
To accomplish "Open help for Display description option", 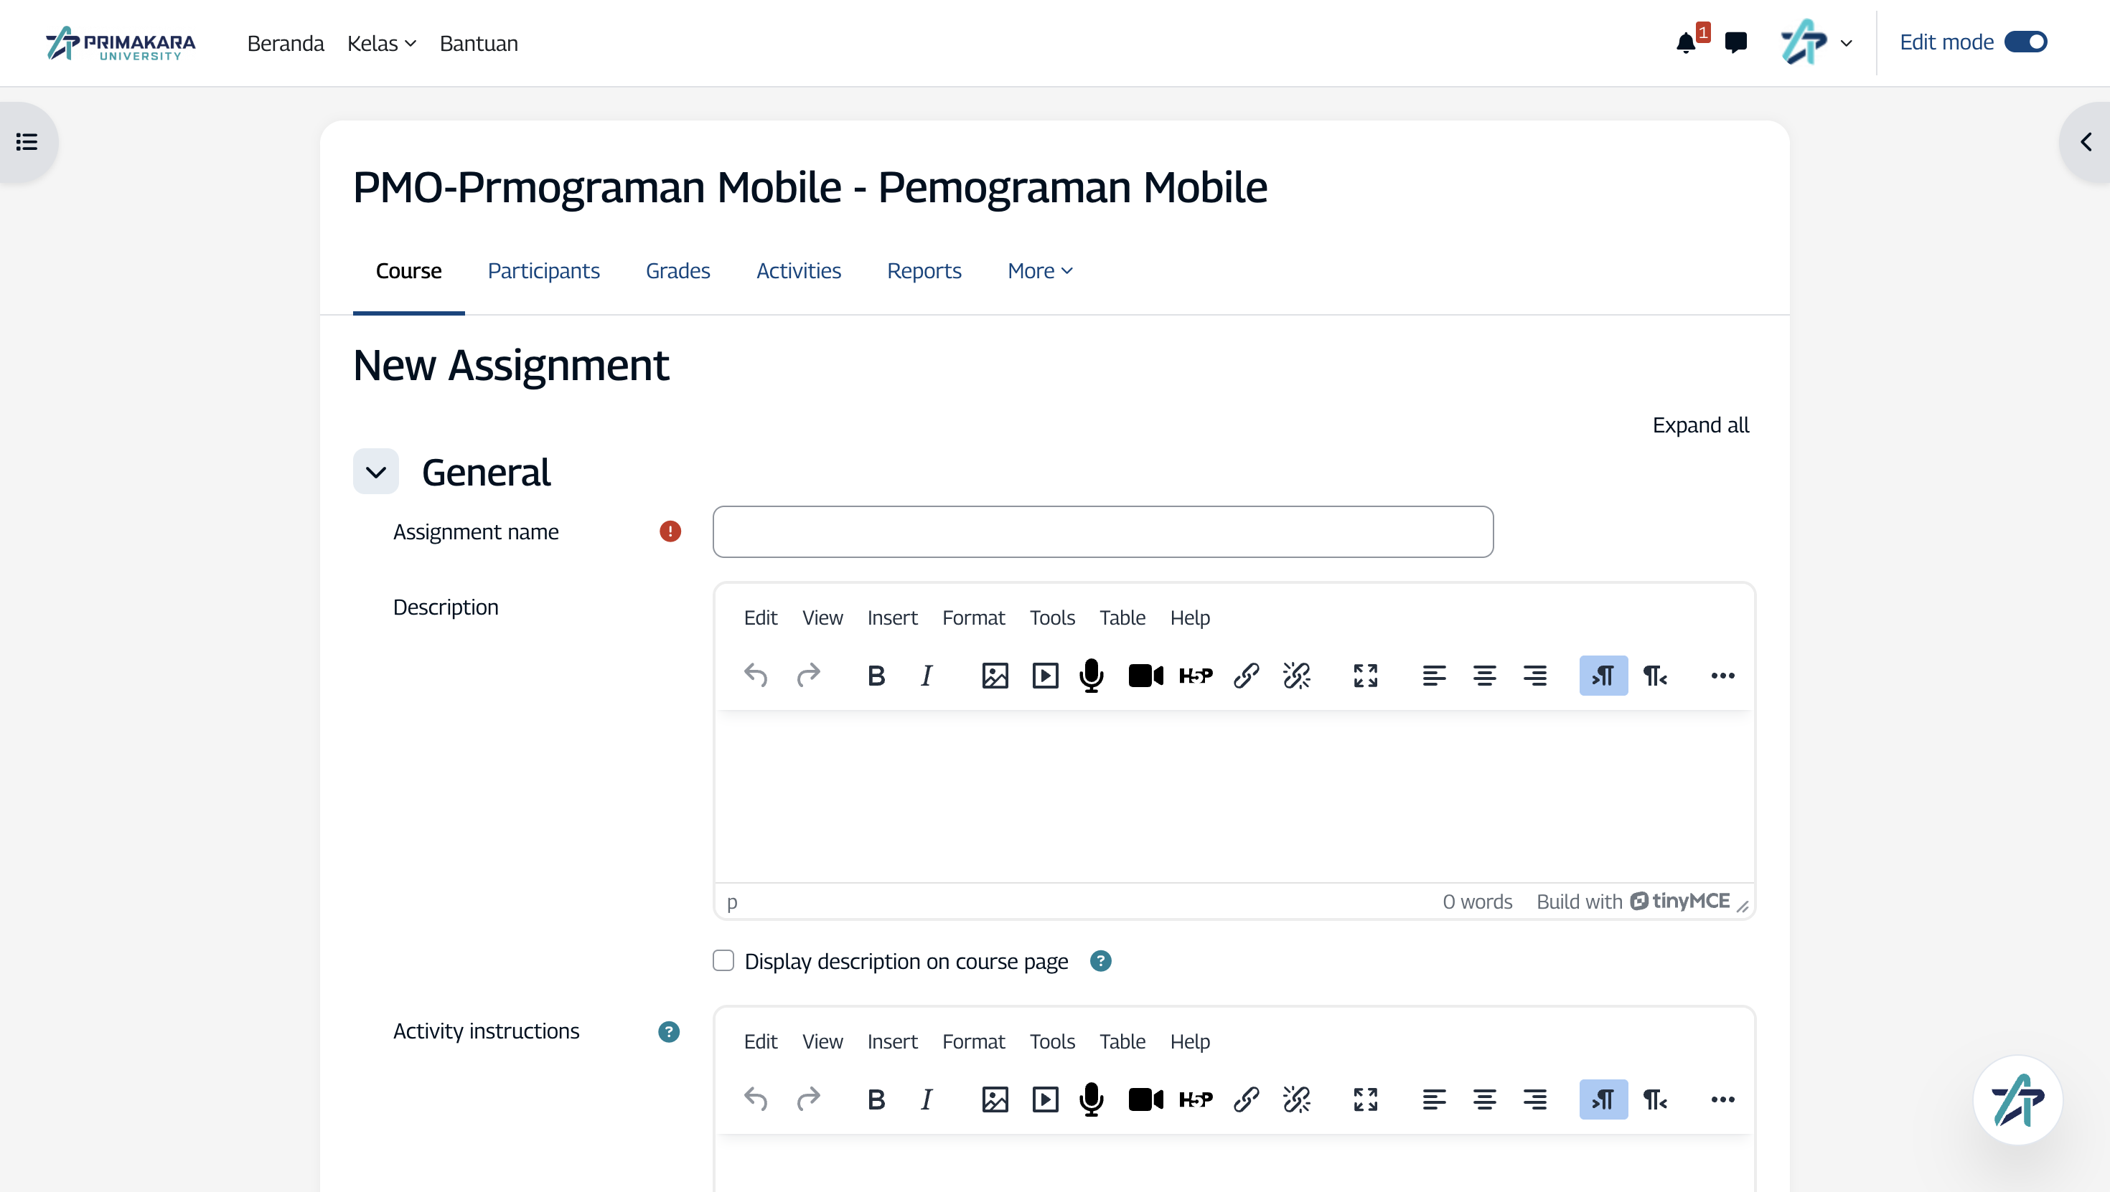I will (1101, 961).
